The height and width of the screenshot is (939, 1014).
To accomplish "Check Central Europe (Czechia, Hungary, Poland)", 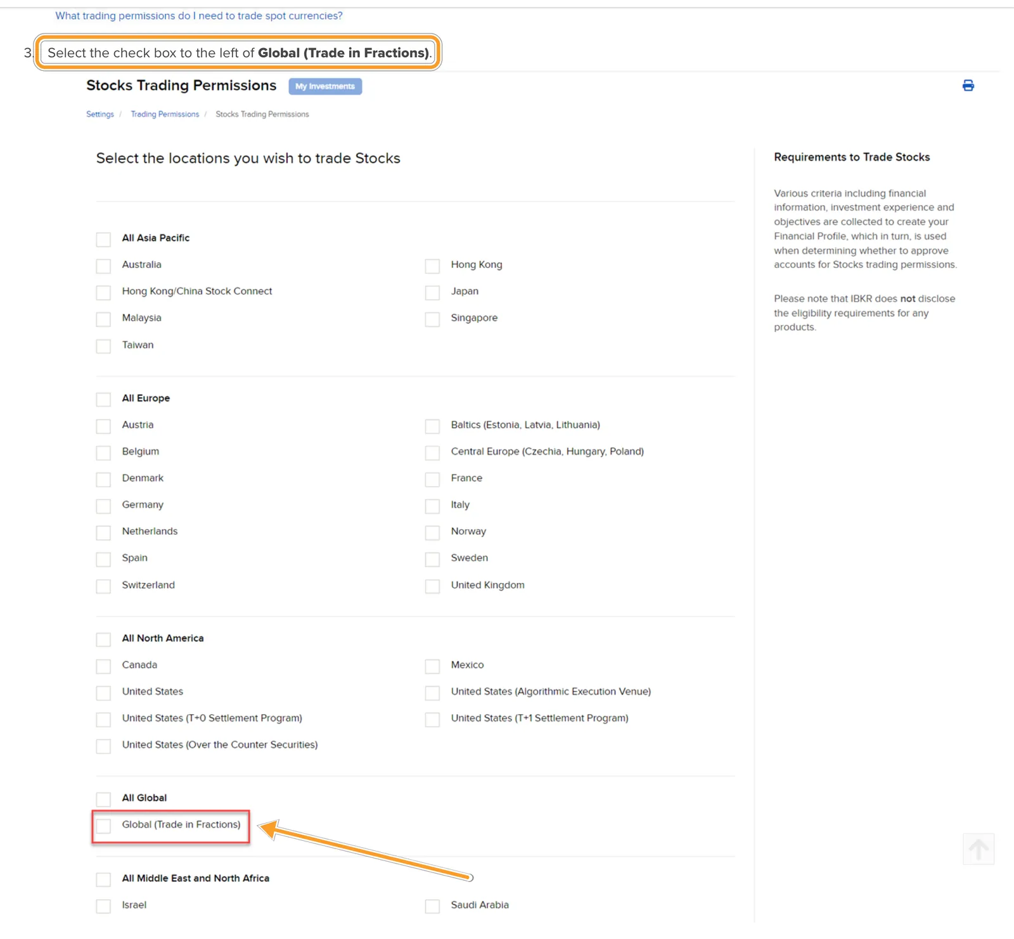I will [x=432, y=452].
